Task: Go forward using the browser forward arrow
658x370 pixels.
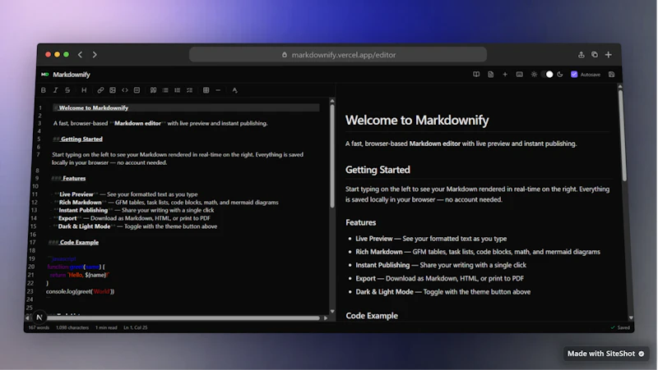Action: point(95,54)
